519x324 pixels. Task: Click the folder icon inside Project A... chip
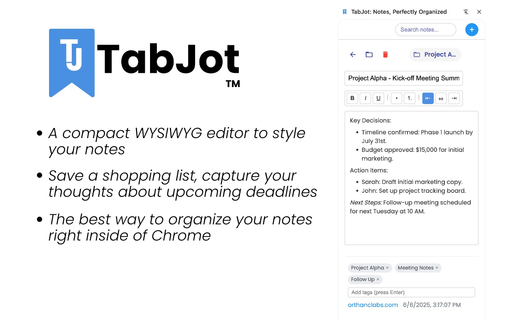pos(416,55)
